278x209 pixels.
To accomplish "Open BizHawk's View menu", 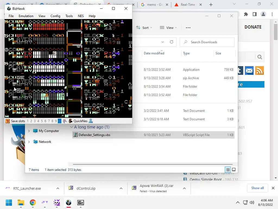I will point(42,16).
